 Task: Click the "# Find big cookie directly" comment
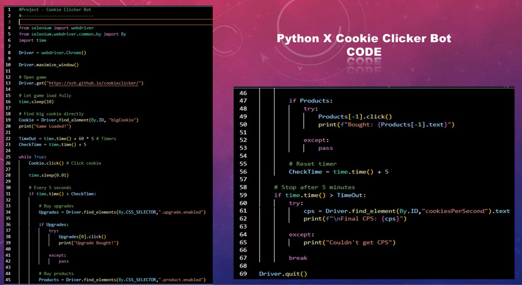[x=51, y=114]
